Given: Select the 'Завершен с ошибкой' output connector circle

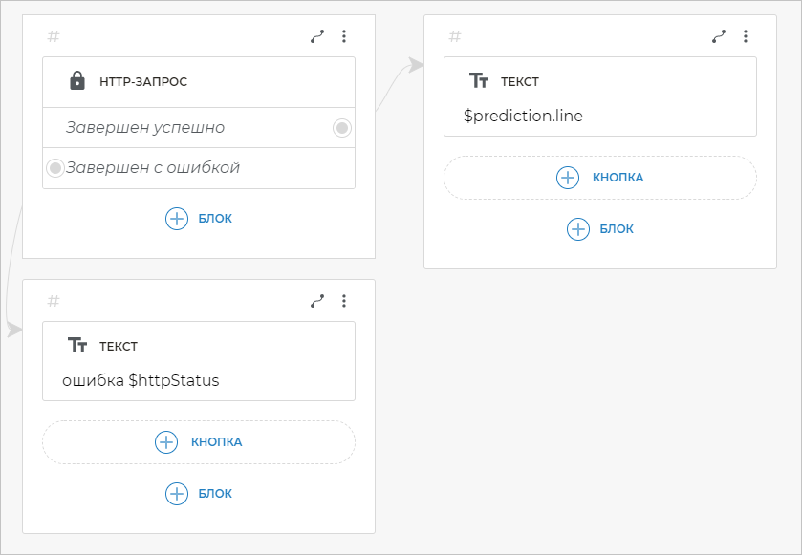Looking at the screenshot, I should (x=55, y=168).
